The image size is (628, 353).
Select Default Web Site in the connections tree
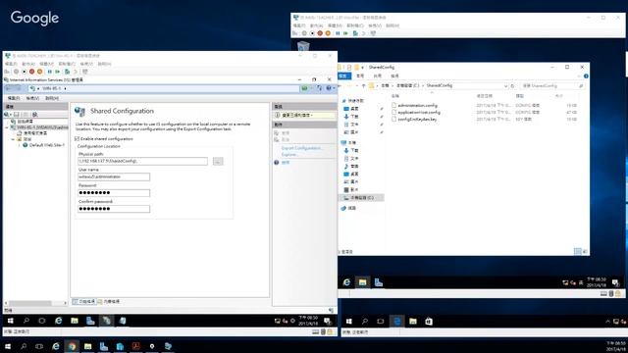[46, 145]
